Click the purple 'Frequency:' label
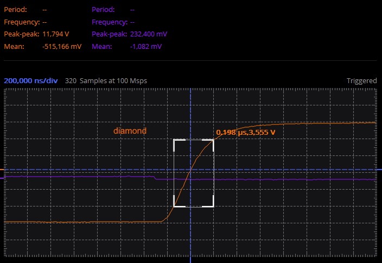This screenshot has width=382, height=263. (110, 22)
